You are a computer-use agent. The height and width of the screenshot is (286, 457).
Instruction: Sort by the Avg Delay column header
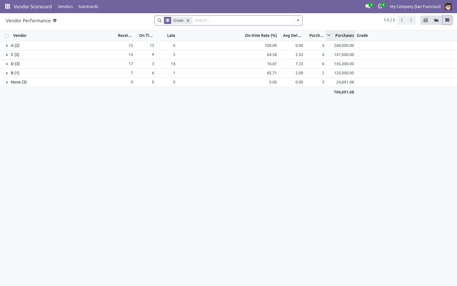[x=292, y=35]
